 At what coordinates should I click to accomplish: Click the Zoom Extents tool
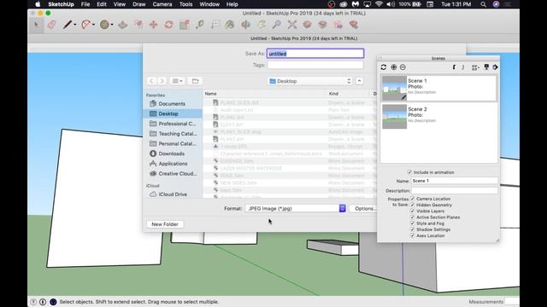pyautogui.click(x=292, y=25)
